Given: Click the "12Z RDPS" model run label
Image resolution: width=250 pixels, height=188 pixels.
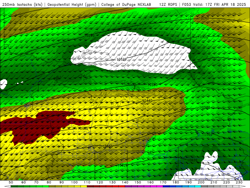Looking at the screenshot, I should click(x=168, y=5).
